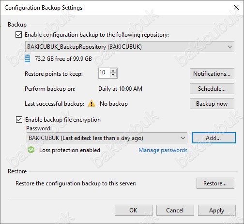Open the Manage passwords link
The width and height of the screenshot is (244, 224).
[163, 150]
